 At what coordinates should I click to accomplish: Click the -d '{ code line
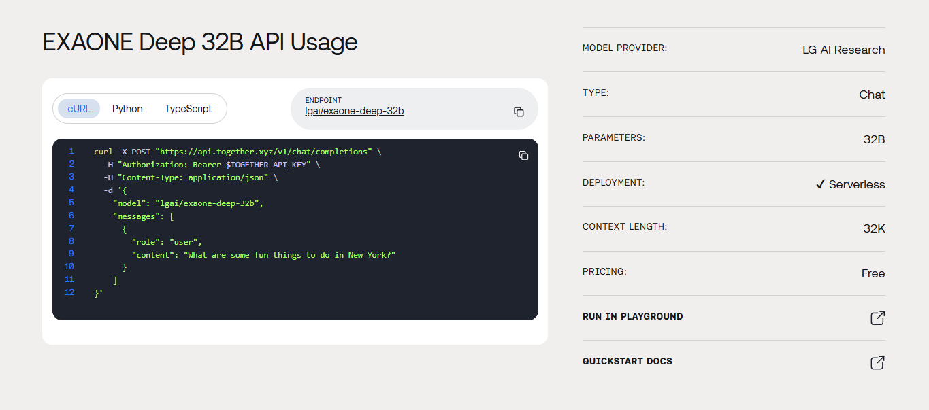pyautogui.click(x=115, y=190)
